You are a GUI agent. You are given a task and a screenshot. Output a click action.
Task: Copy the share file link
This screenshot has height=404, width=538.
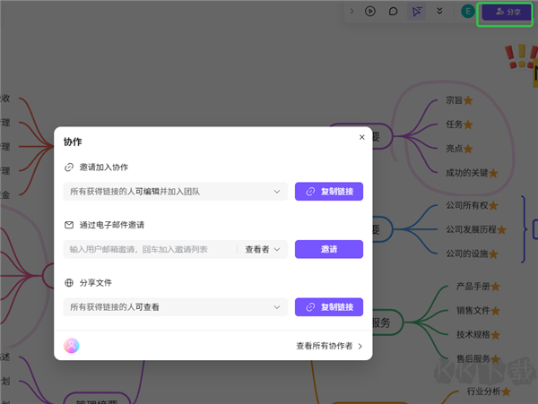point(328,307)
